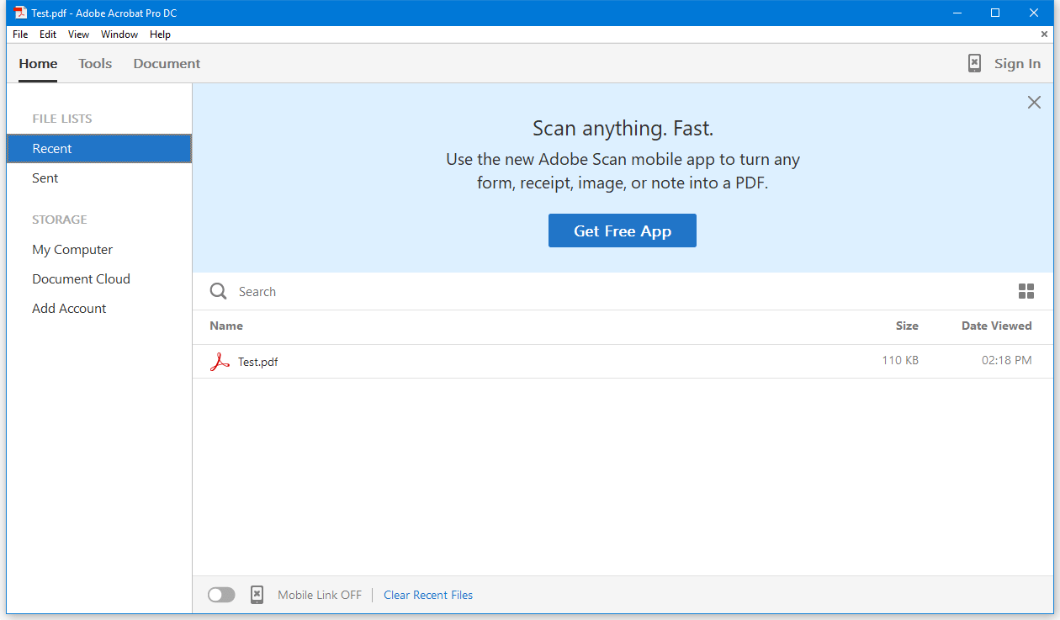Click Clear Recent Files link
This screenshot has width=1060, height=620.
[428, 595]
